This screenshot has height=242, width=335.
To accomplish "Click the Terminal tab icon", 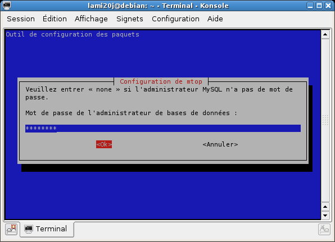I will tap(29, 229).
